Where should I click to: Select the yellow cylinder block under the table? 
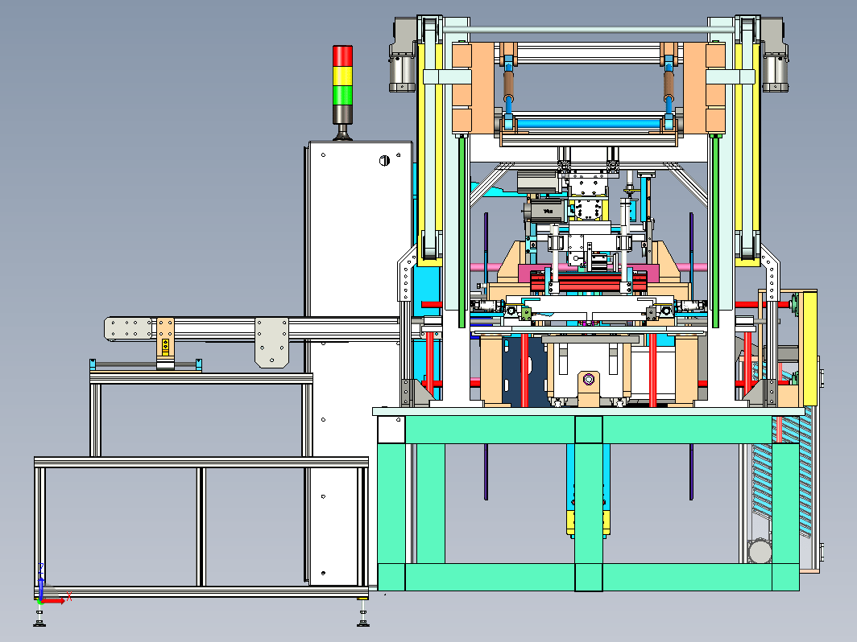point(588,523)
